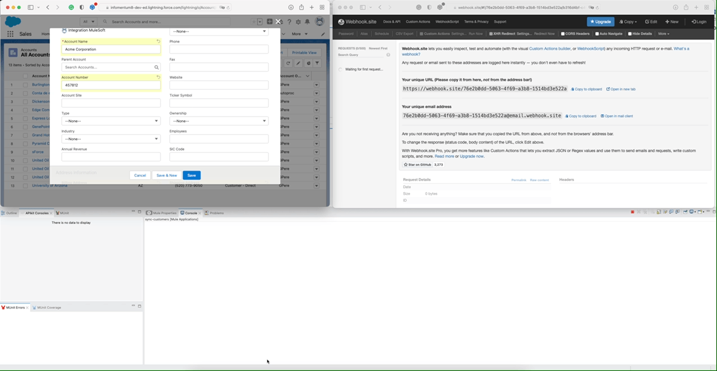The height and width of the screenshot is (371, 717).
Task: Undo the Account Name field change
Action: click(158, 42)
